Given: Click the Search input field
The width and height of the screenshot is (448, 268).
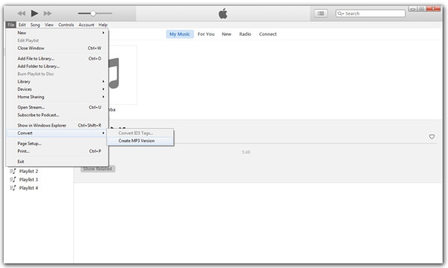Looking at the screenshot, I should tap(370, 13).
